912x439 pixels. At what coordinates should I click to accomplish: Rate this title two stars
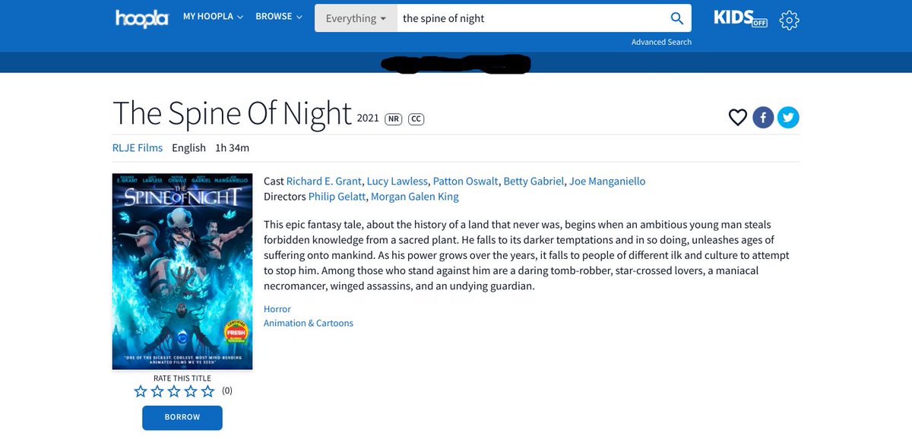coord(157,391)
